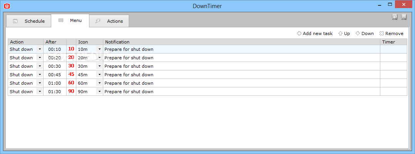Move selected task Down

coord(365,33)
